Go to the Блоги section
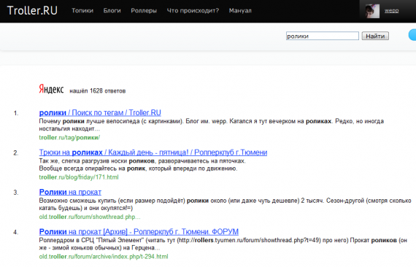Screen dimensions: 416x267 click(x=112, y=11)
